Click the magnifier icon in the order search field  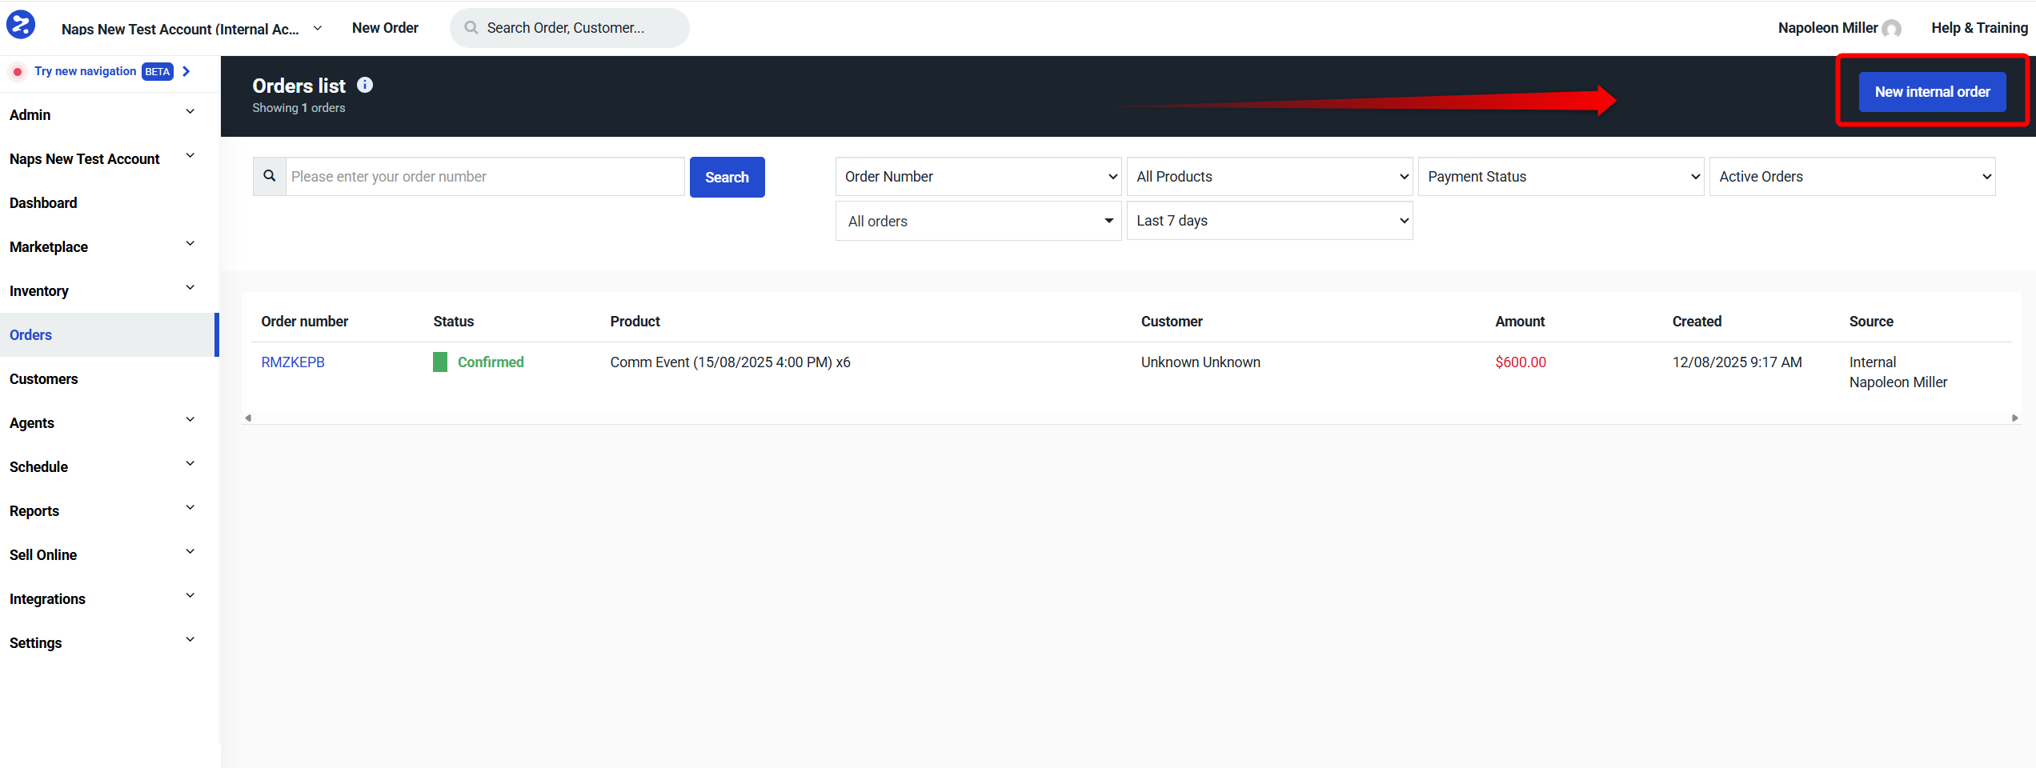pyautogui.click(x=269, y=176)
